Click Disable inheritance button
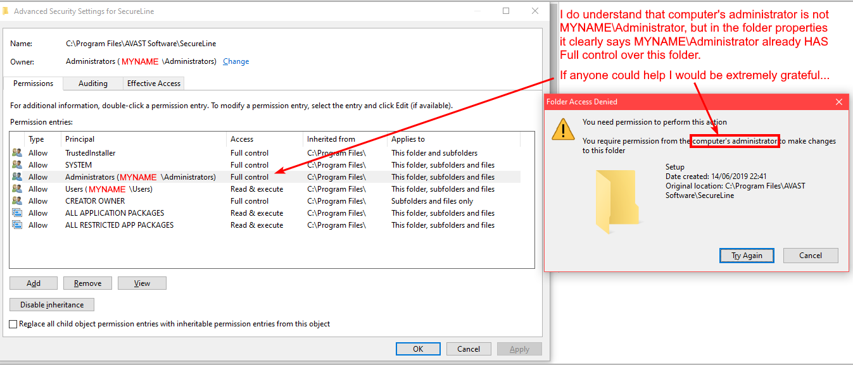 (x=52, y=305)
